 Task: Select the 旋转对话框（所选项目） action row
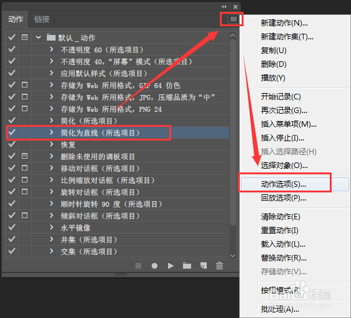coord(117,192)
